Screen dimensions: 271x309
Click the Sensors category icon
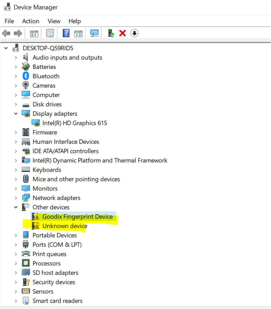click(26, 291)
